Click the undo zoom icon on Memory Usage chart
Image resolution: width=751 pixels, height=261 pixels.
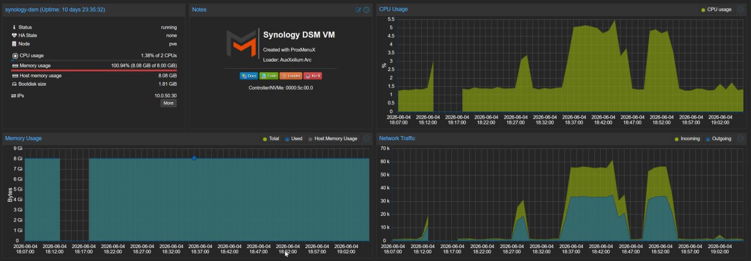point(367,138)
